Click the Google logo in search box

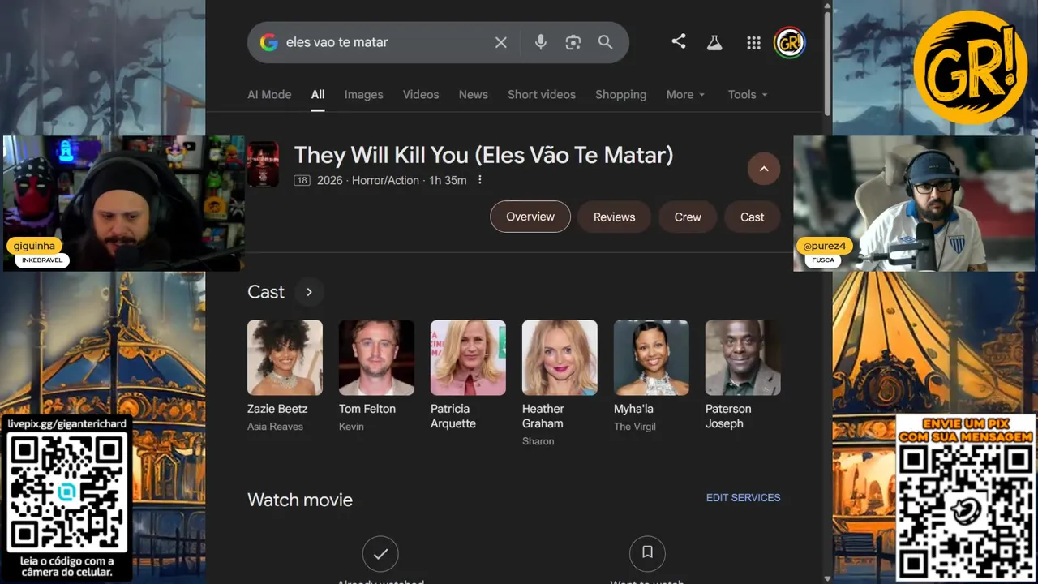(x=268, y=42)
